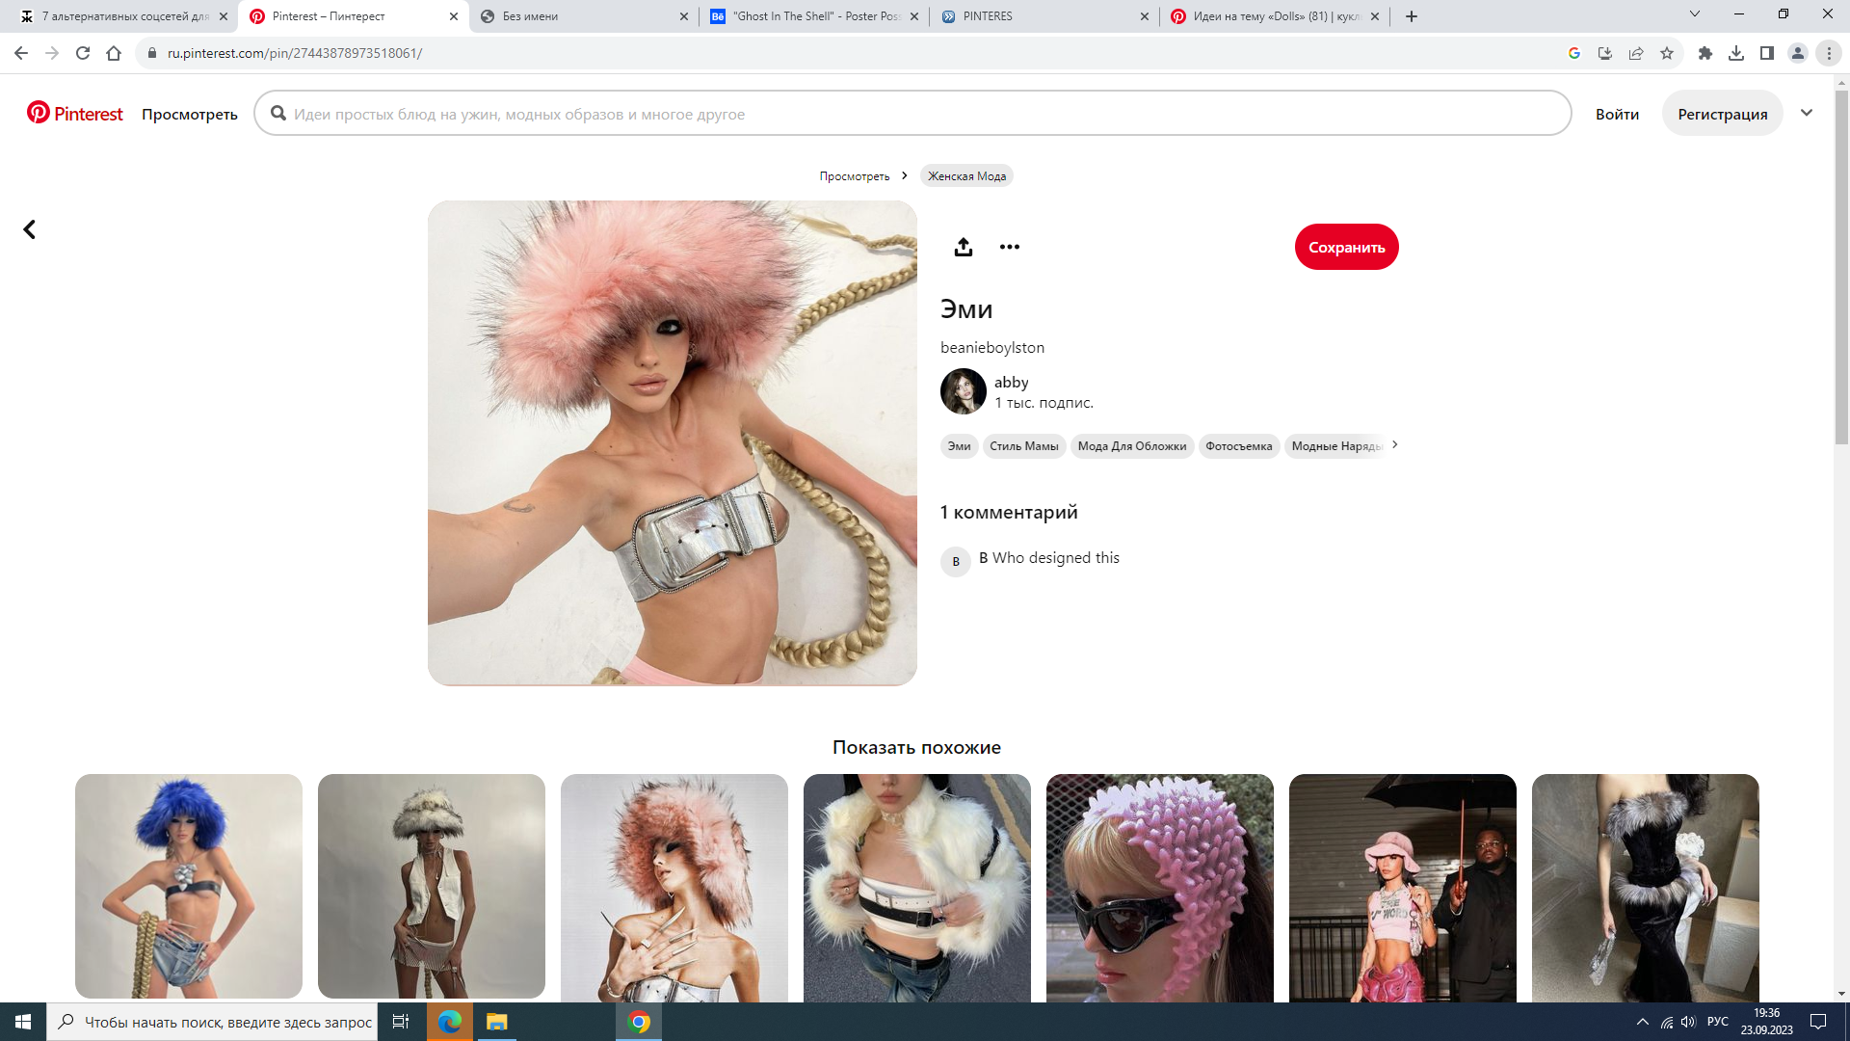Click the Женская Мода breadcrumb tag
This screenshot has width=1850, height=1041.
pyautogui.click(x=966, y=175)
